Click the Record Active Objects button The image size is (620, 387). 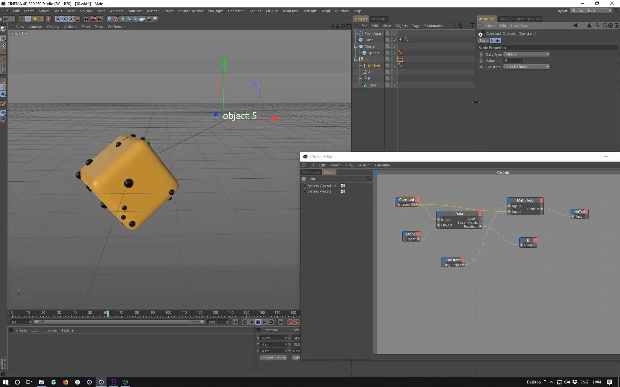(290, 322)
